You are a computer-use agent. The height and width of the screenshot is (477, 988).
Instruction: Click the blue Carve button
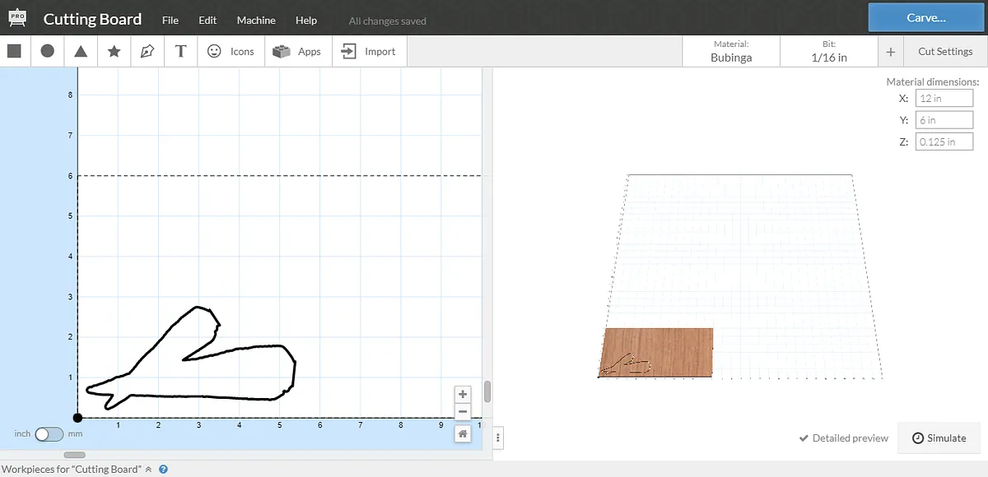tap(925, 17)
